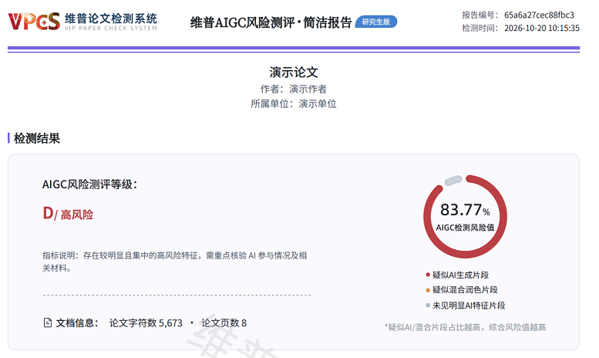Click the red 疑似AI生成片段 legend dot
The image size is (599, 358).
click(428, 275)
